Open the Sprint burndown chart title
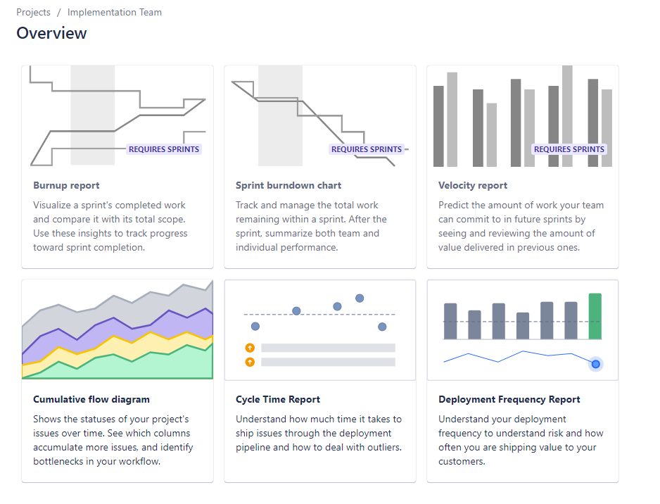Viewport: 660px width, 504px height. click(x=288, y=185)
